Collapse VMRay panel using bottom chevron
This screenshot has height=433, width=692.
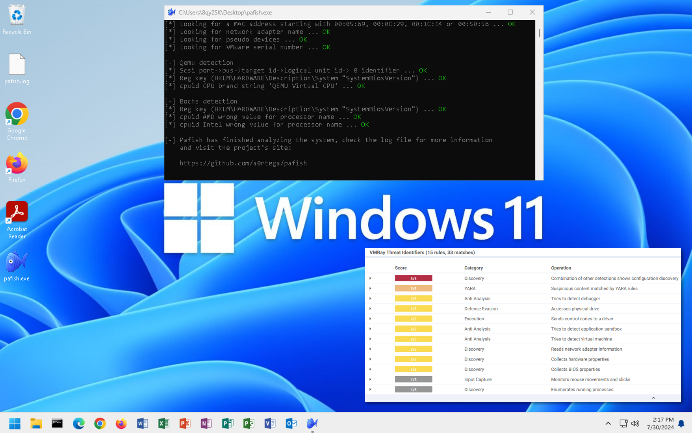click(x=653, y=398)
